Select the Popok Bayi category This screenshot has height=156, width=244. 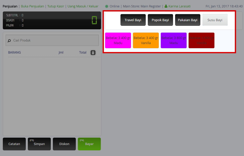click(160, 20)
